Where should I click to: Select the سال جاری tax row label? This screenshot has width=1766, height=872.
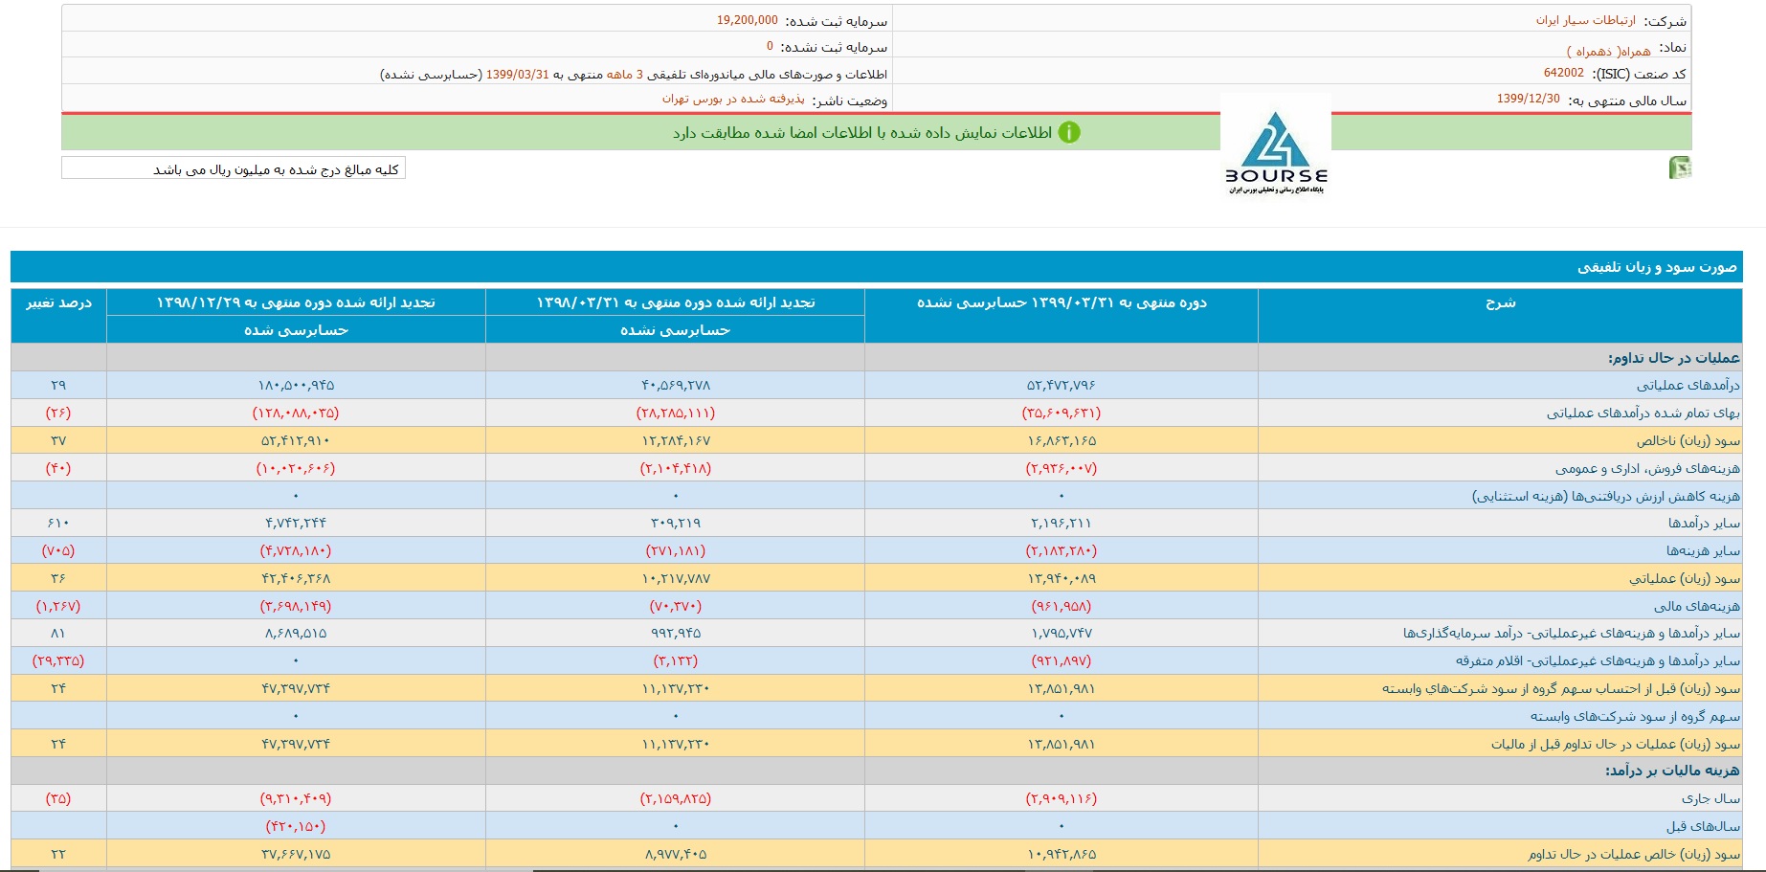(x=1710, y=799)
